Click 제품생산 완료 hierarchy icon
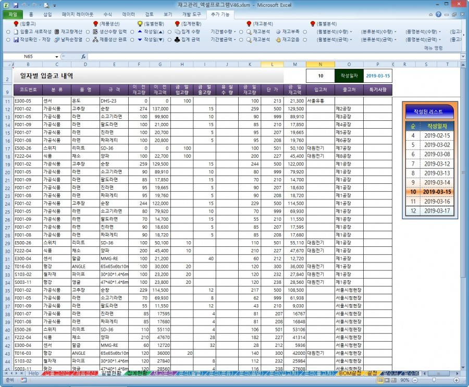Viewport: 469px width, 387px height. [x=95, y=40]
